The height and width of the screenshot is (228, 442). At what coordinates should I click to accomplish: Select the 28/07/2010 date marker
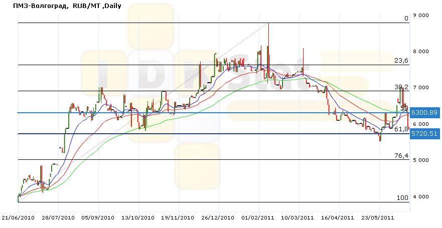(58, 218)
